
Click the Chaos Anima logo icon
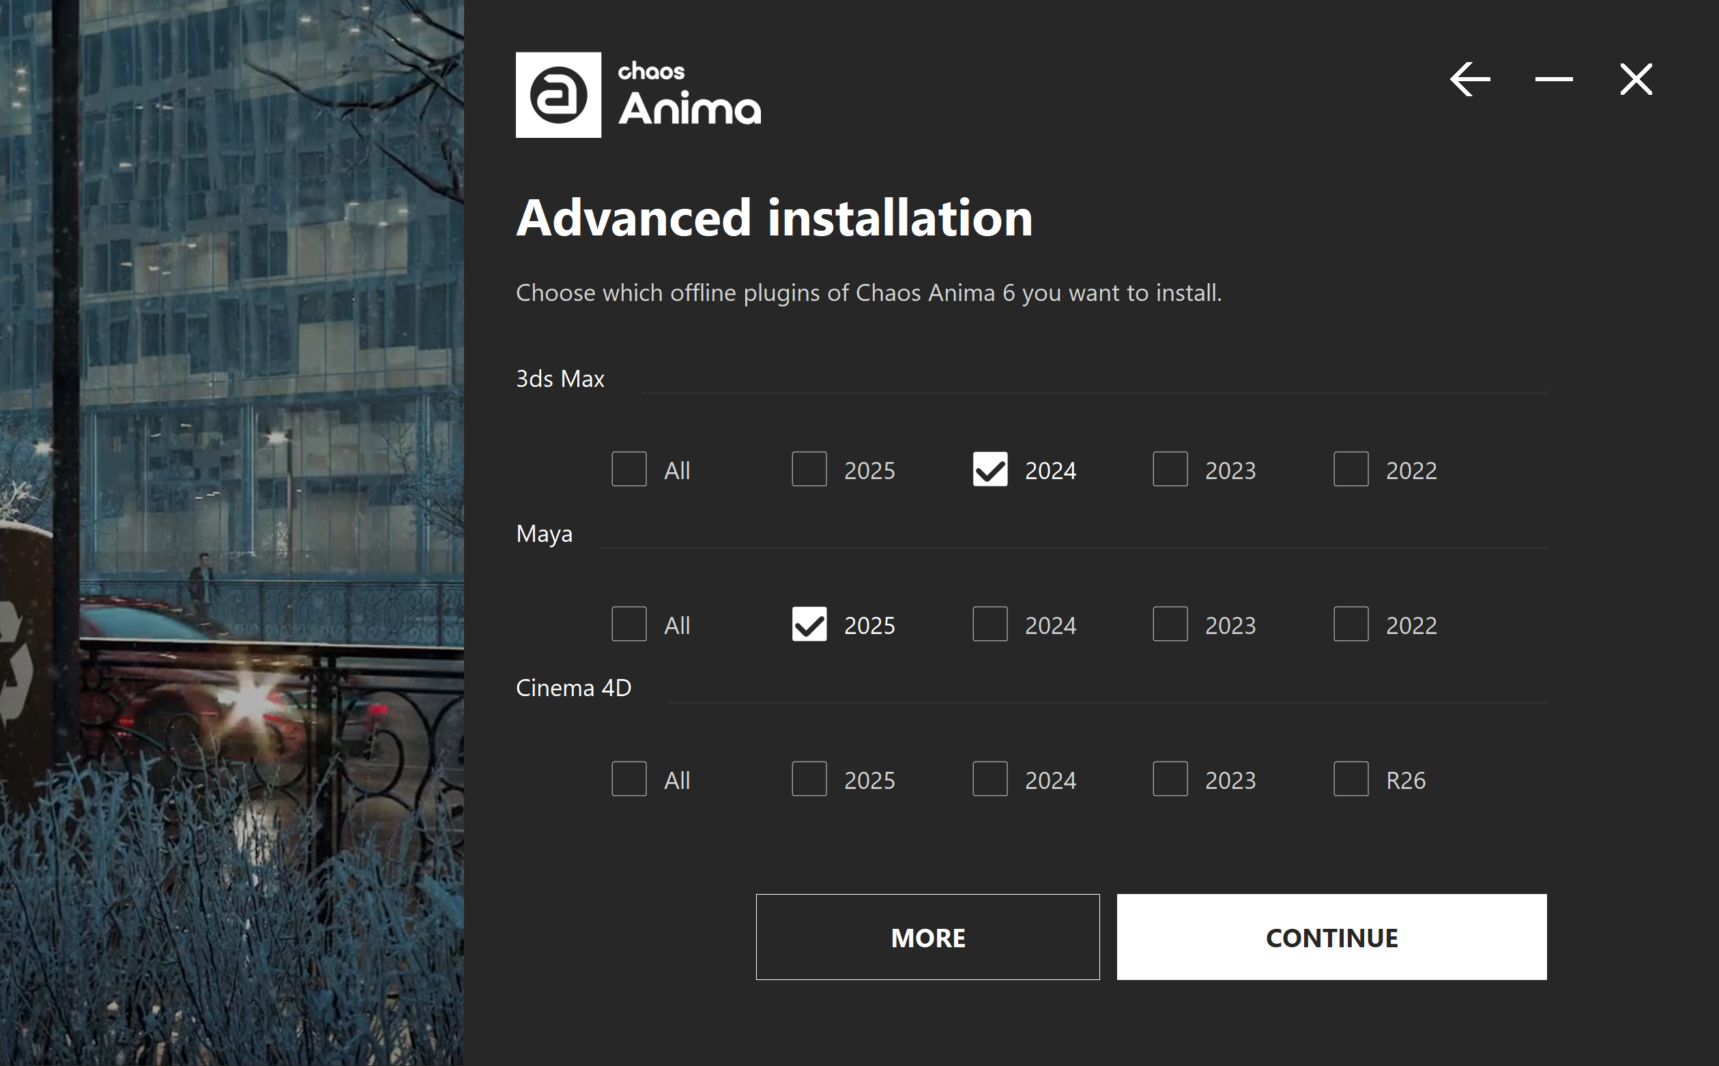558,94
